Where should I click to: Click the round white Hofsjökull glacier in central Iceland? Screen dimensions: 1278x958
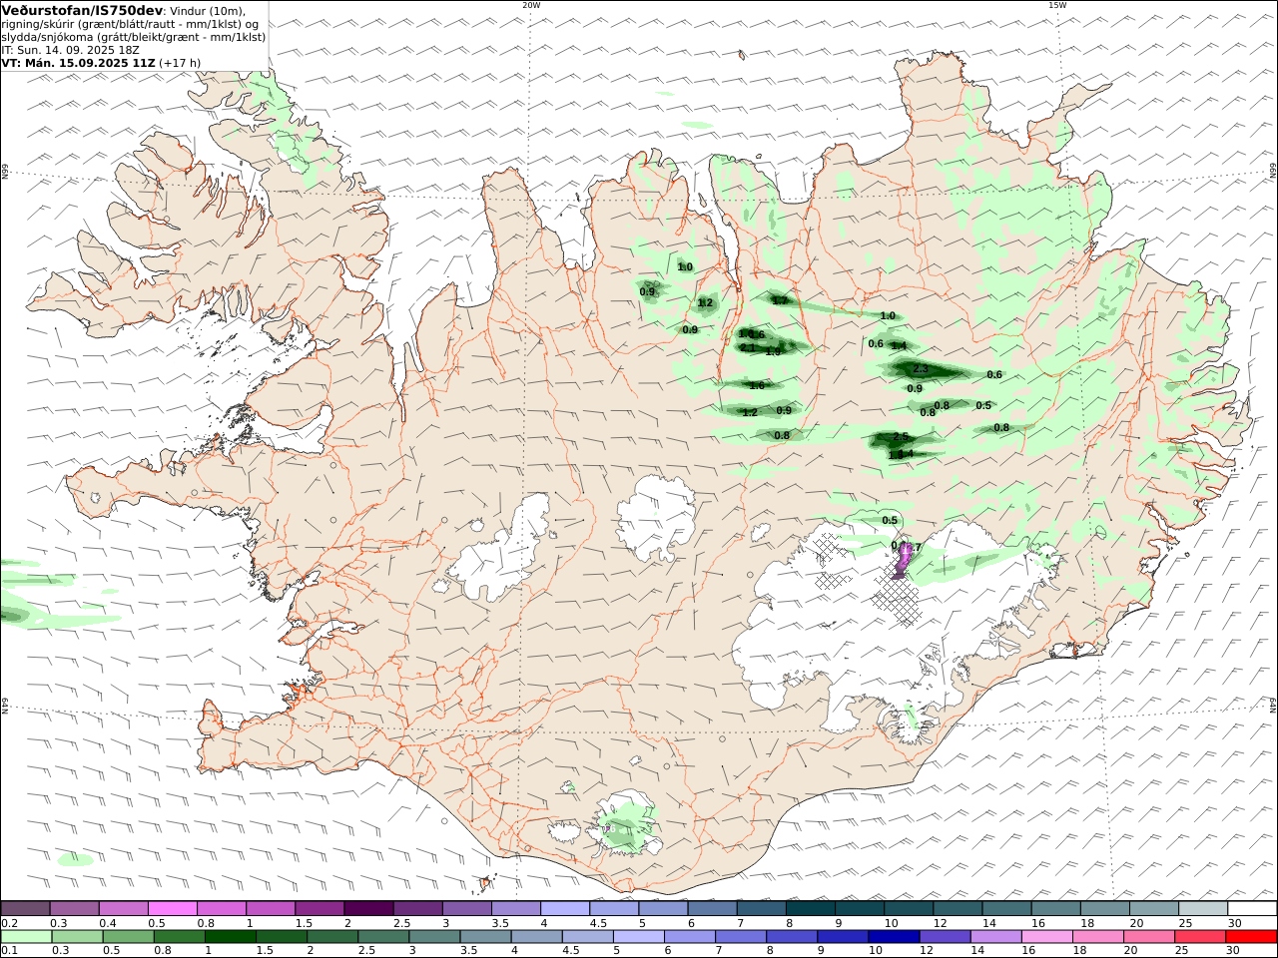pos(655,518)
